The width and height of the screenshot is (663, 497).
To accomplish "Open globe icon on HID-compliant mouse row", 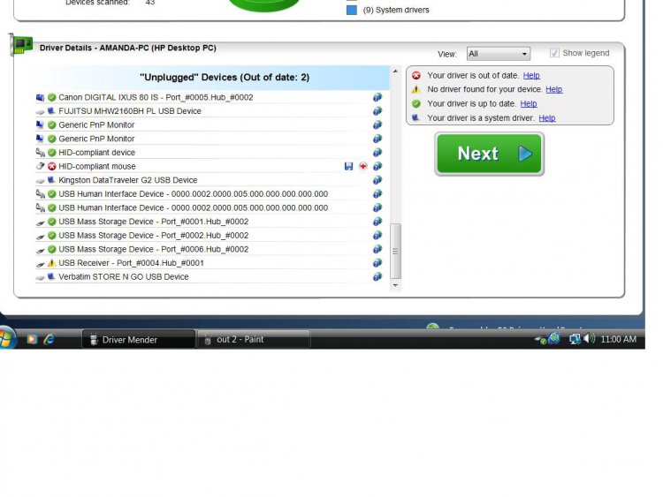I will click(377, 166).
